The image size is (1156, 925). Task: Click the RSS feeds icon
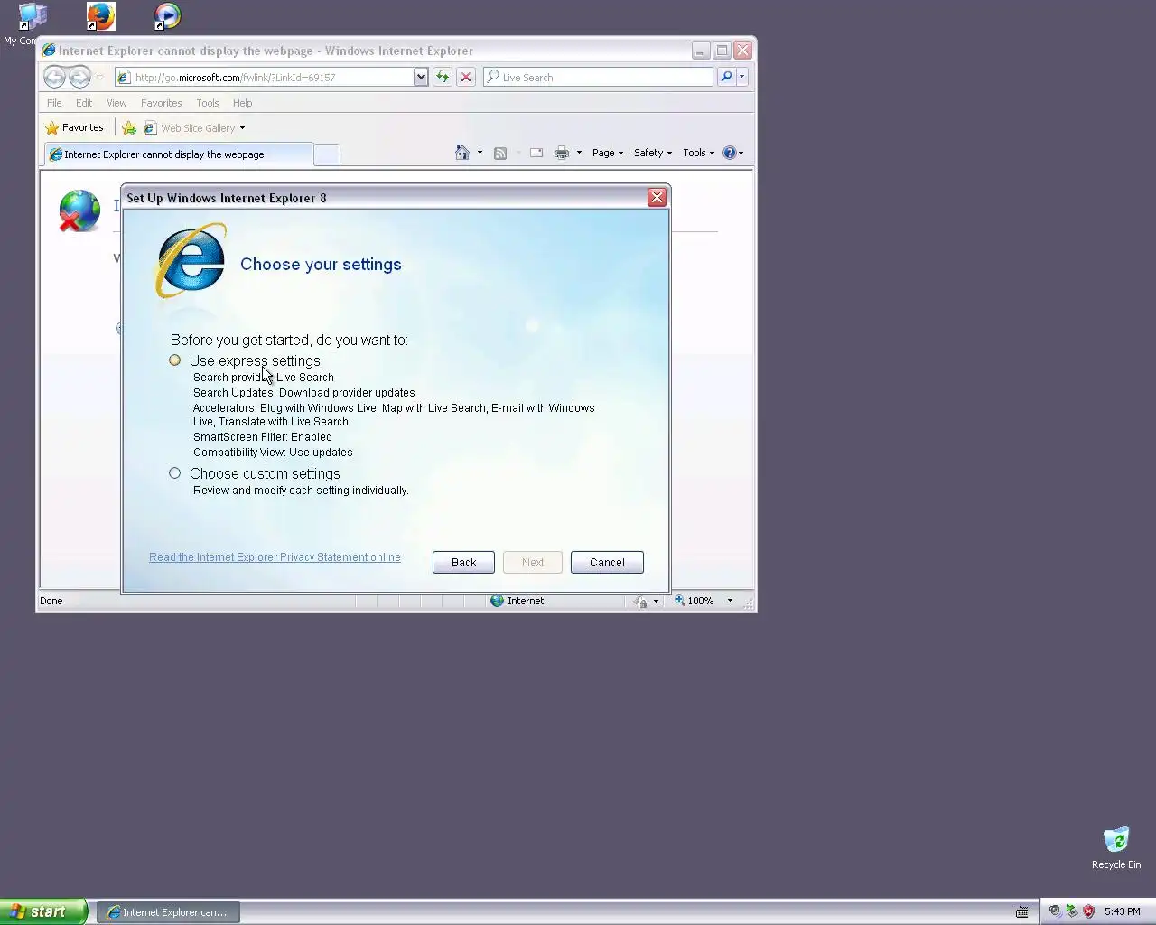[x=500, y=154]
